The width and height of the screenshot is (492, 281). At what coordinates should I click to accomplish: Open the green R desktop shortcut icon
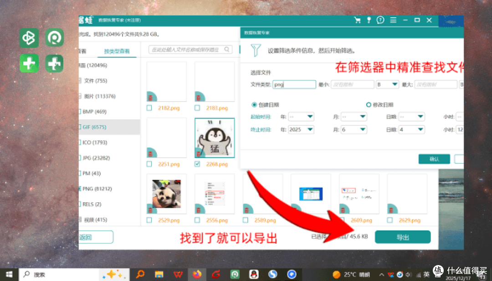tap(54, 38)
